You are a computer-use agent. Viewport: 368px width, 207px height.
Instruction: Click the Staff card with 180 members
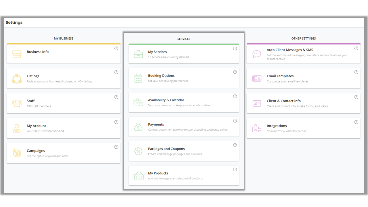[x=63, y=103]
